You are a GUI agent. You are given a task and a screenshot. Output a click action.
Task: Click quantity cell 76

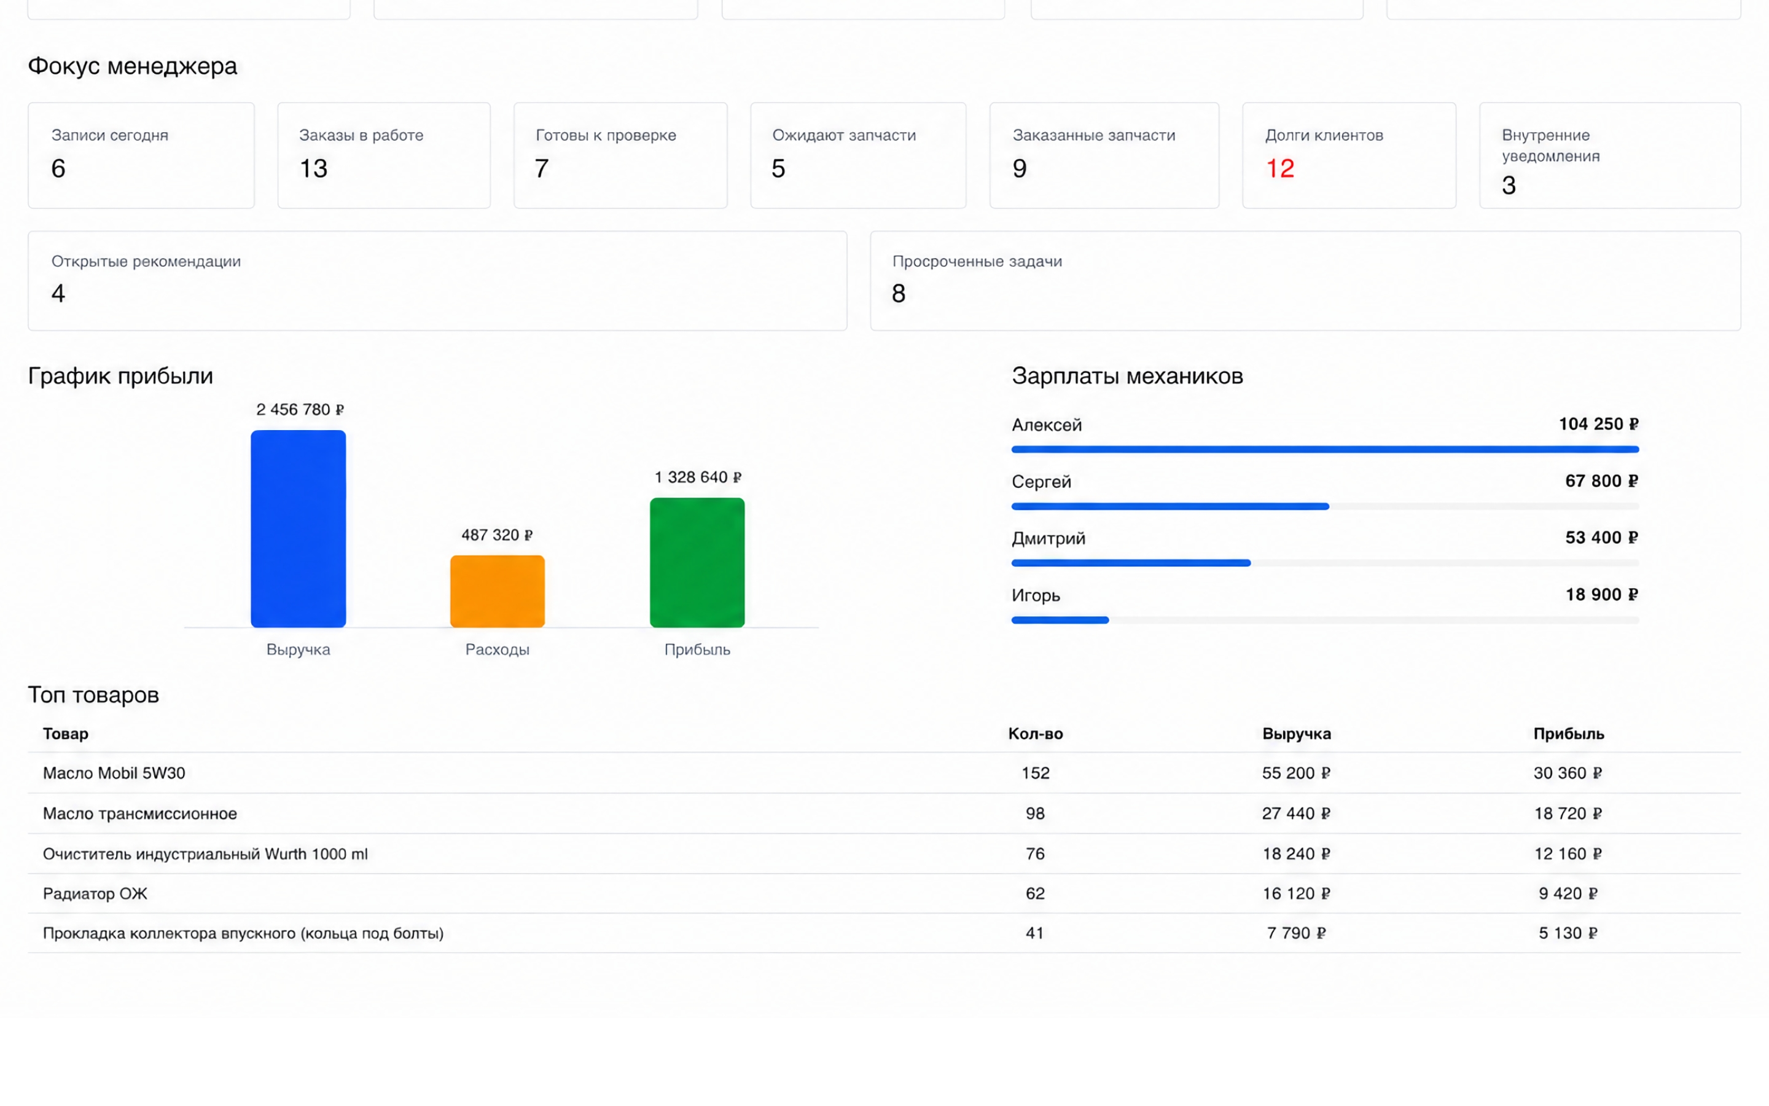click(1035, 853)
